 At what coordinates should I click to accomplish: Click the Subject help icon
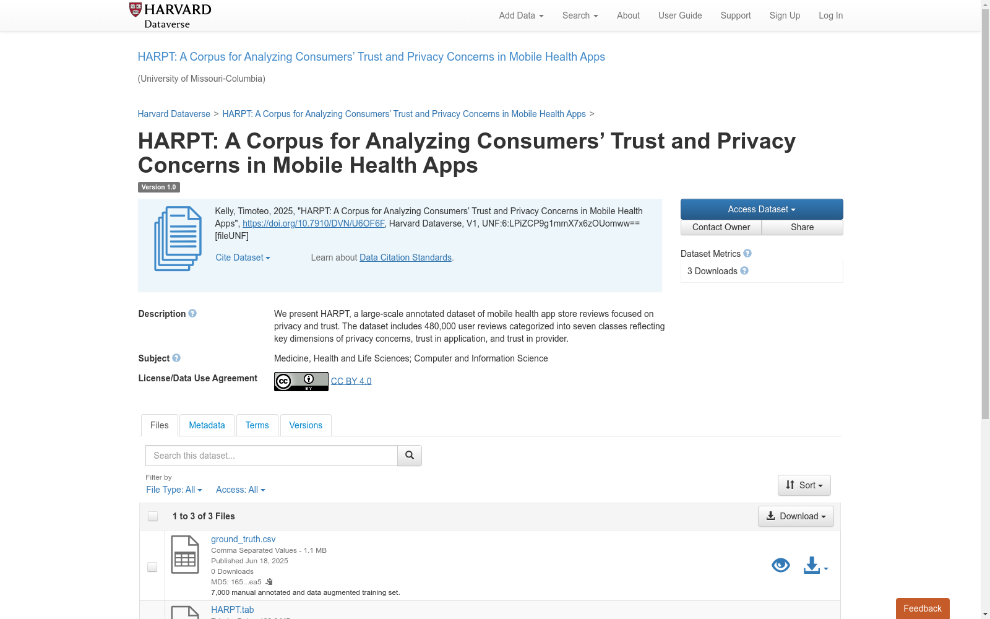[x=176, y=358]
